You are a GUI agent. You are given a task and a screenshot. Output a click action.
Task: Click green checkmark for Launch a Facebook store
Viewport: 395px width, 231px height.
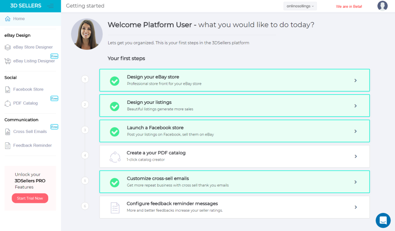pyautogui.click(x=115, y=131)
